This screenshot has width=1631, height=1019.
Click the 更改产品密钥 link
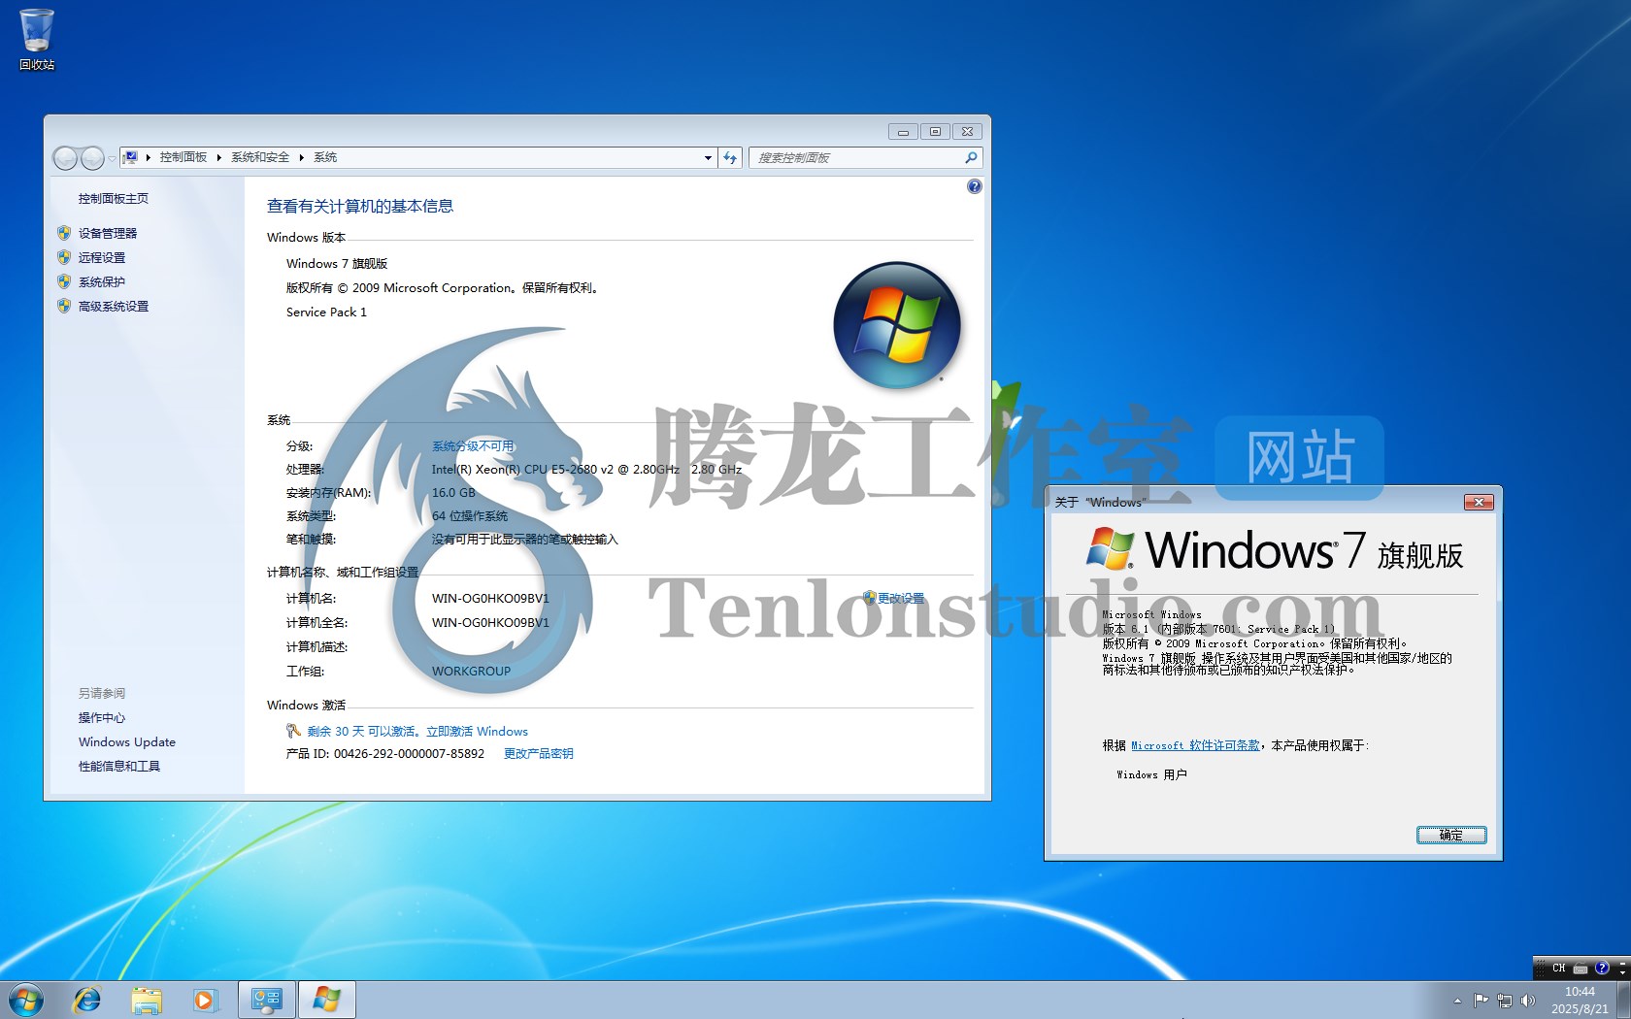[538, 753]
